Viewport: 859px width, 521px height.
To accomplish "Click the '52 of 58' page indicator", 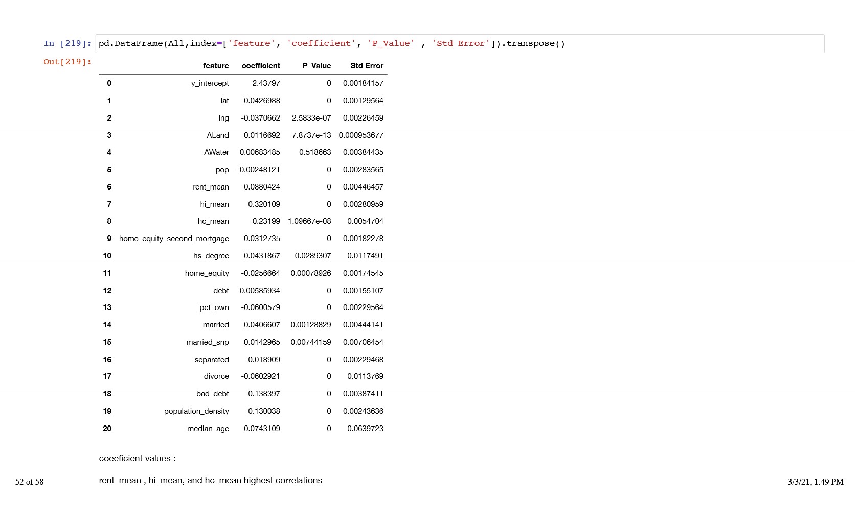I will [29, 482].
